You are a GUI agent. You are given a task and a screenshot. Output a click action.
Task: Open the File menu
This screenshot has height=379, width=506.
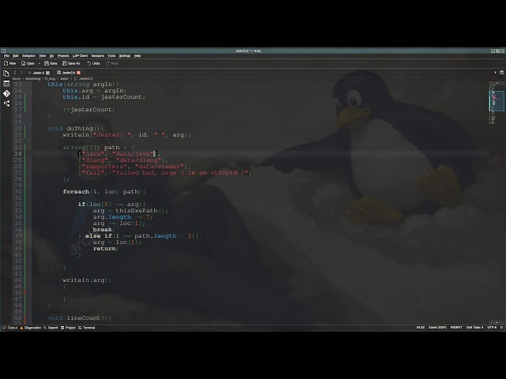(x=6, y=56)
